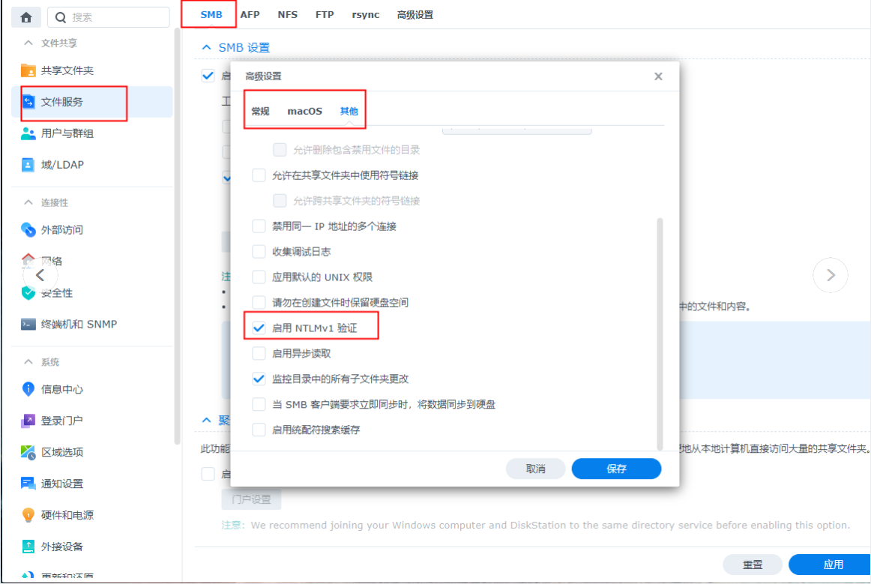The width and height of the screenshot is (871, 584).
Task: Click the search magnifier icon
Action: point(61,18)
